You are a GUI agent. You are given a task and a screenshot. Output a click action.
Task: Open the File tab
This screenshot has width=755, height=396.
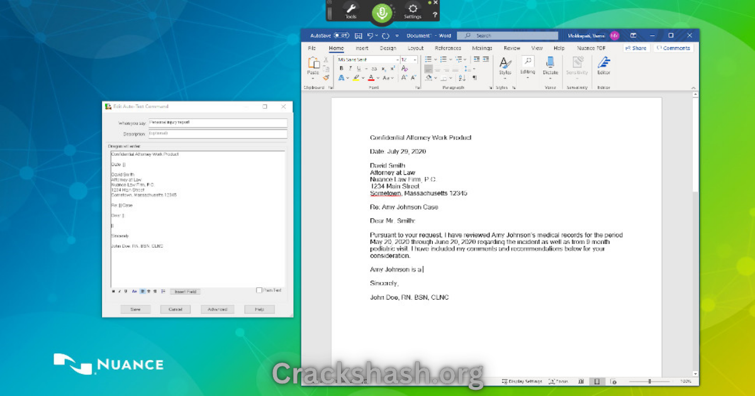(311, 48)
